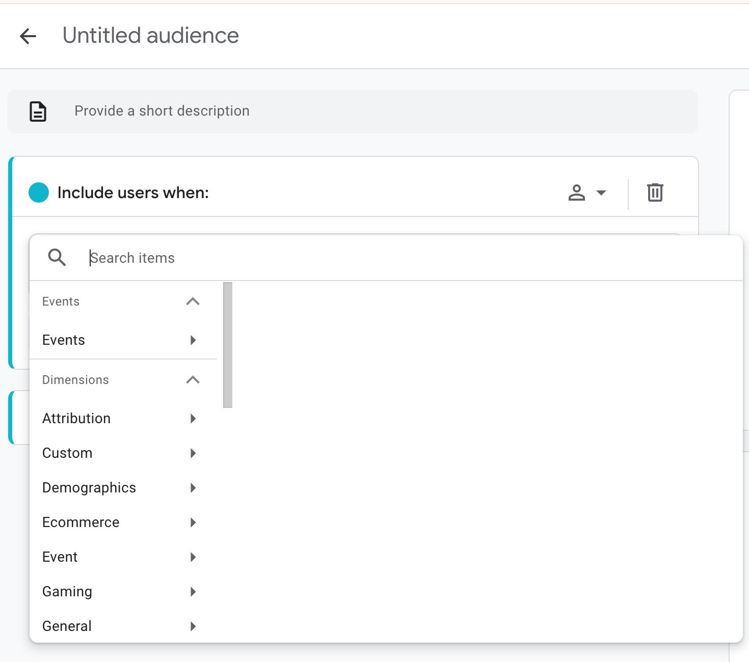Image resolution: width=749 pixels, height=662 pixels.
Task: Click the Dimensions section header
Action: (x=75, y=379)
